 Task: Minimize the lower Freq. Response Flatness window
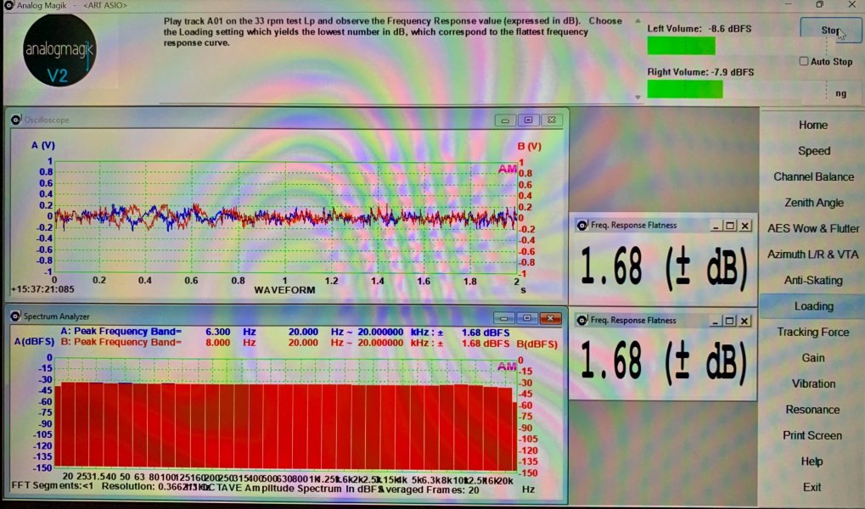(716, 321)
